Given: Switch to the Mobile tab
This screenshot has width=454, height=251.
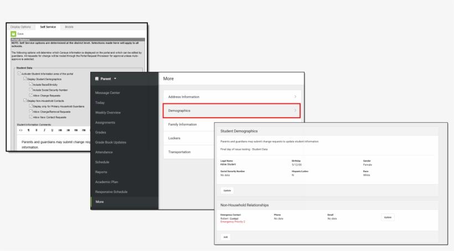Looking at the screenshot, I should tap(69, 27).
